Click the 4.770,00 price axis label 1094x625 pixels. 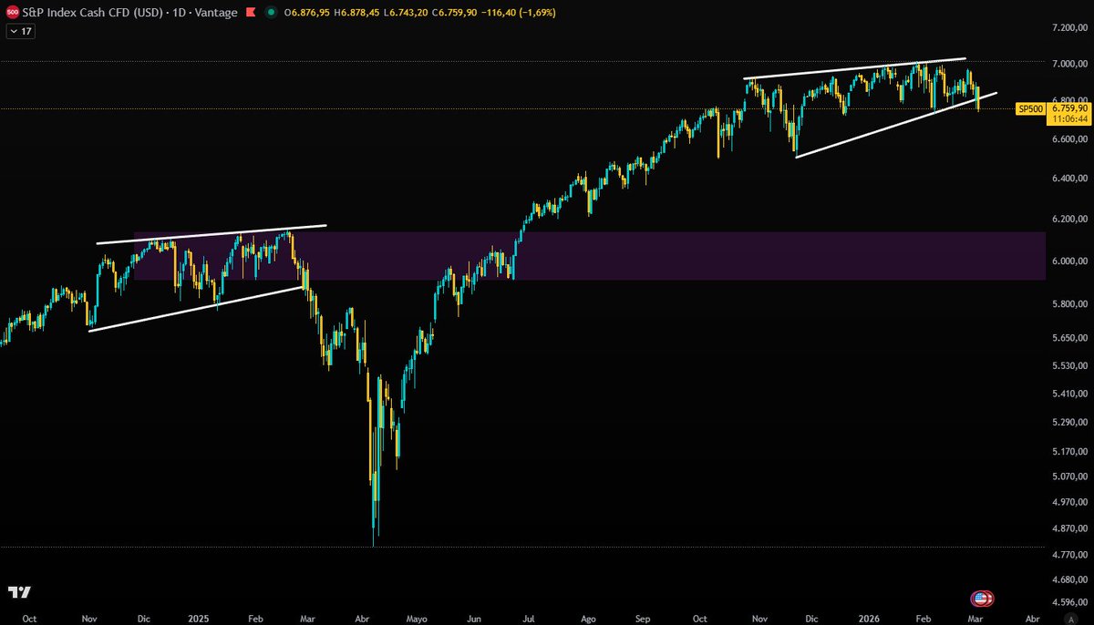[1070, 554]
